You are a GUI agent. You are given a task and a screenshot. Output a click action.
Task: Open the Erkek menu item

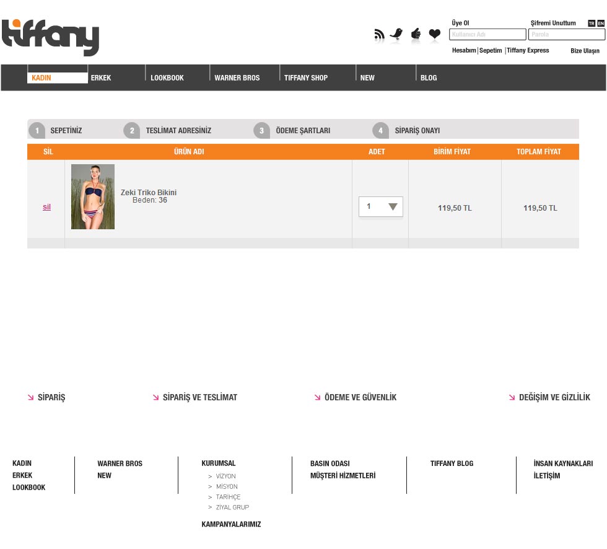[x=101, y=78]
